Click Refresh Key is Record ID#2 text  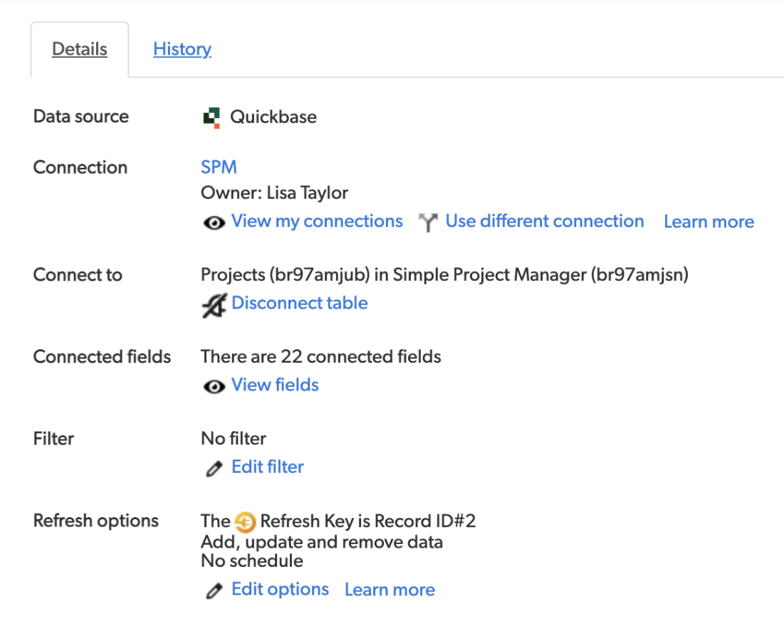[x=368, y=521]
